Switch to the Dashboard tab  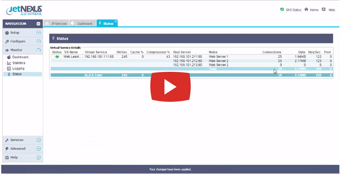tap(83, 24)
